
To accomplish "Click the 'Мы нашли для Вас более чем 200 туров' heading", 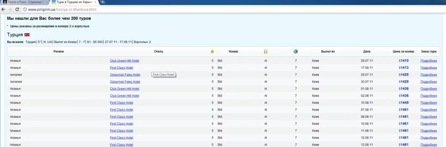I will [49, 18].
